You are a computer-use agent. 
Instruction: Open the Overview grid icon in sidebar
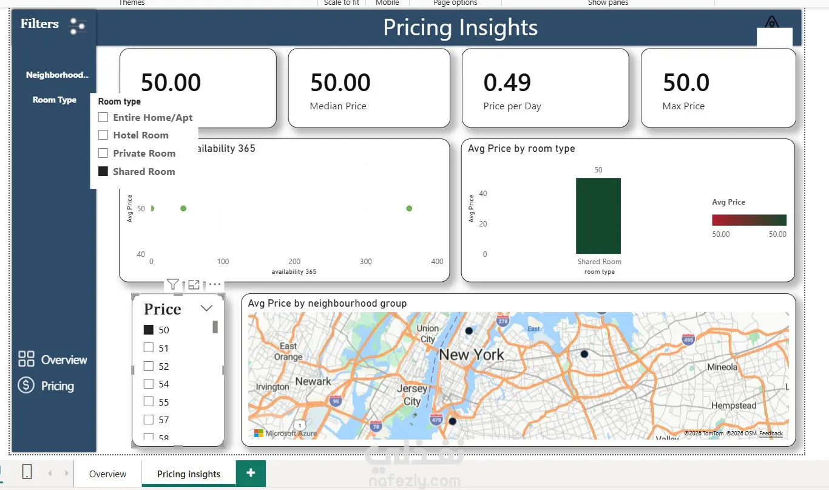point(26,359)
